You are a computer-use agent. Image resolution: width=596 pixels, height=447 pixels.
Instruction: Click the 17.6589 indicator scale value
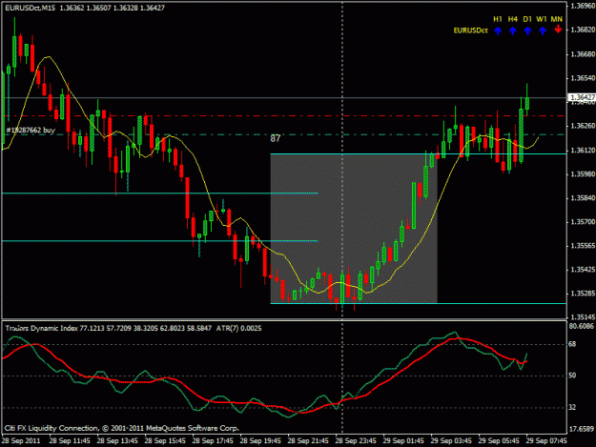pos(581,429)
